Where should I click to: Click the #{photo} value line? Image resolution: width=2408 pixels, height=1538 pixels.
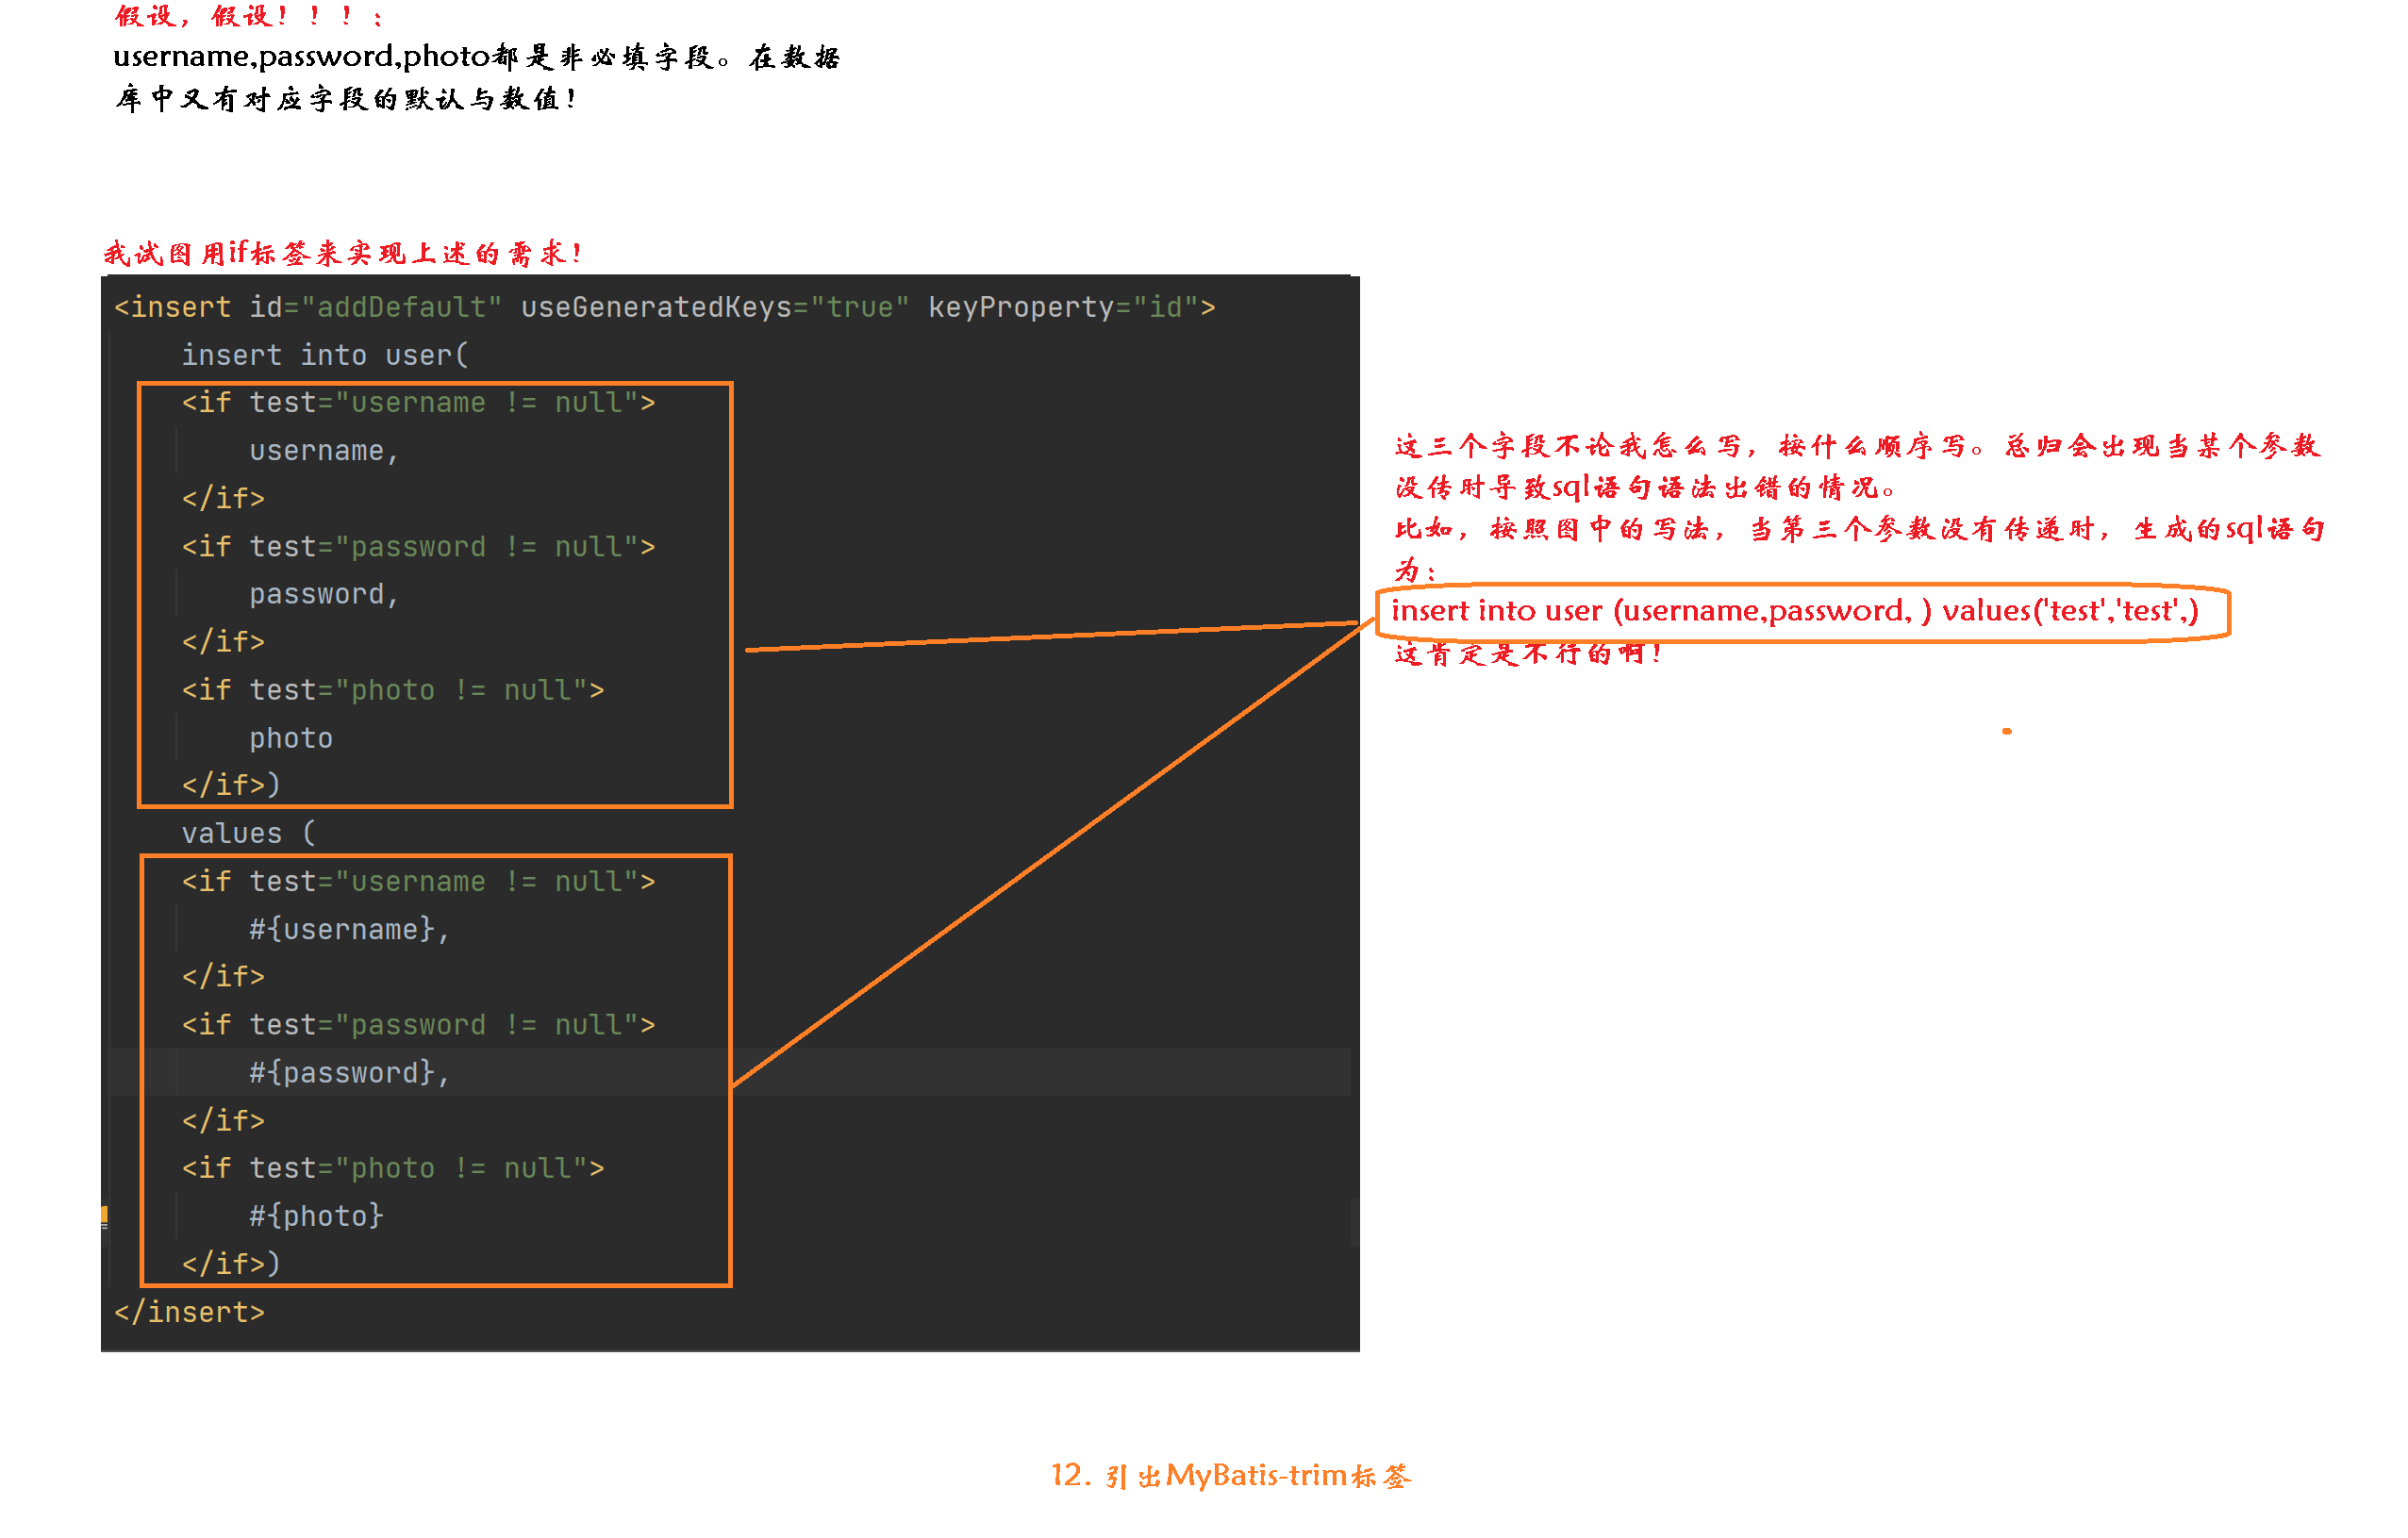click(316, 1216)
